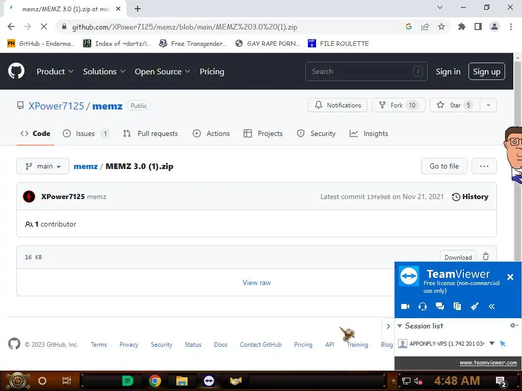Bookmark this tab with the star icon
Image resolution: width=522 pixels, height=391 pixels.
coord(441,26)
